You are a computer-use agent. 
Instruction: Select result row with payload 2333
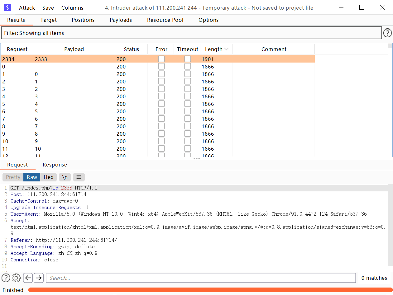coord(158,59)
